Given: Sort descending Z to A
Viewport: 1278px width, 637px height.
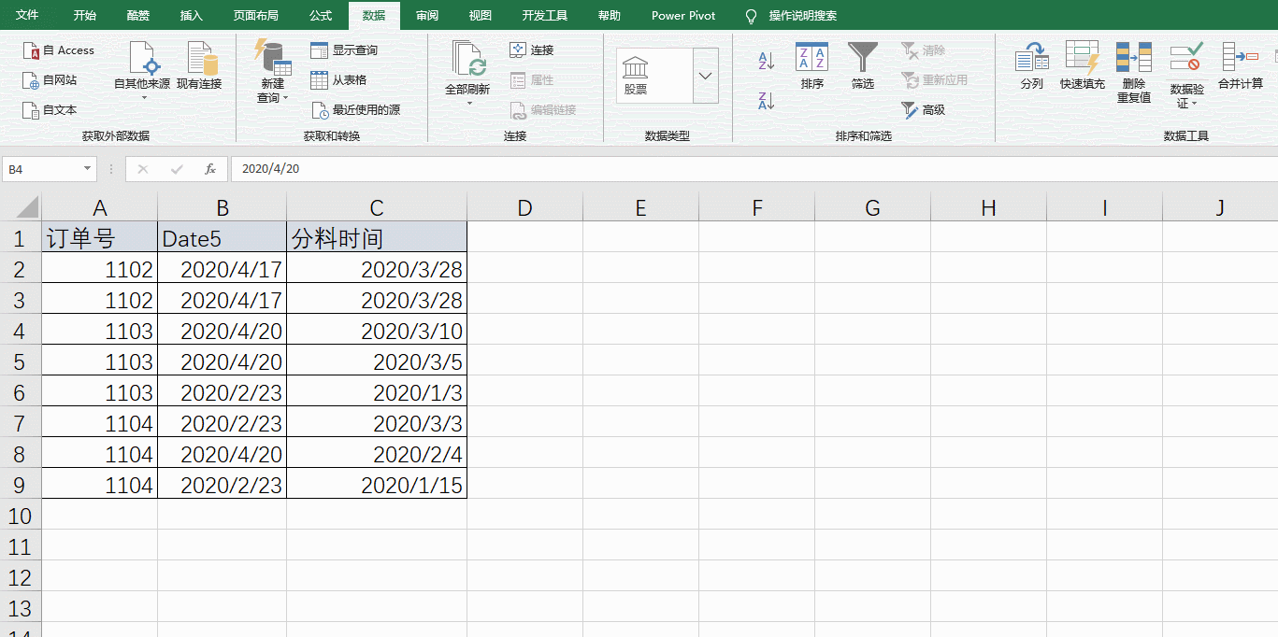Looking at the screenshot, I should coord(766,100).
